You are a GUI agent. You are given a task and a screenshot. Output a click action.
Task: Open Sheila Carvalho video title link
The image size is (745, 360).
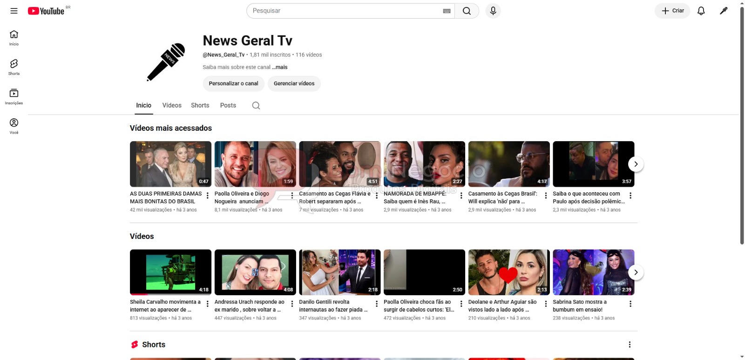click(x=165, y=306)
